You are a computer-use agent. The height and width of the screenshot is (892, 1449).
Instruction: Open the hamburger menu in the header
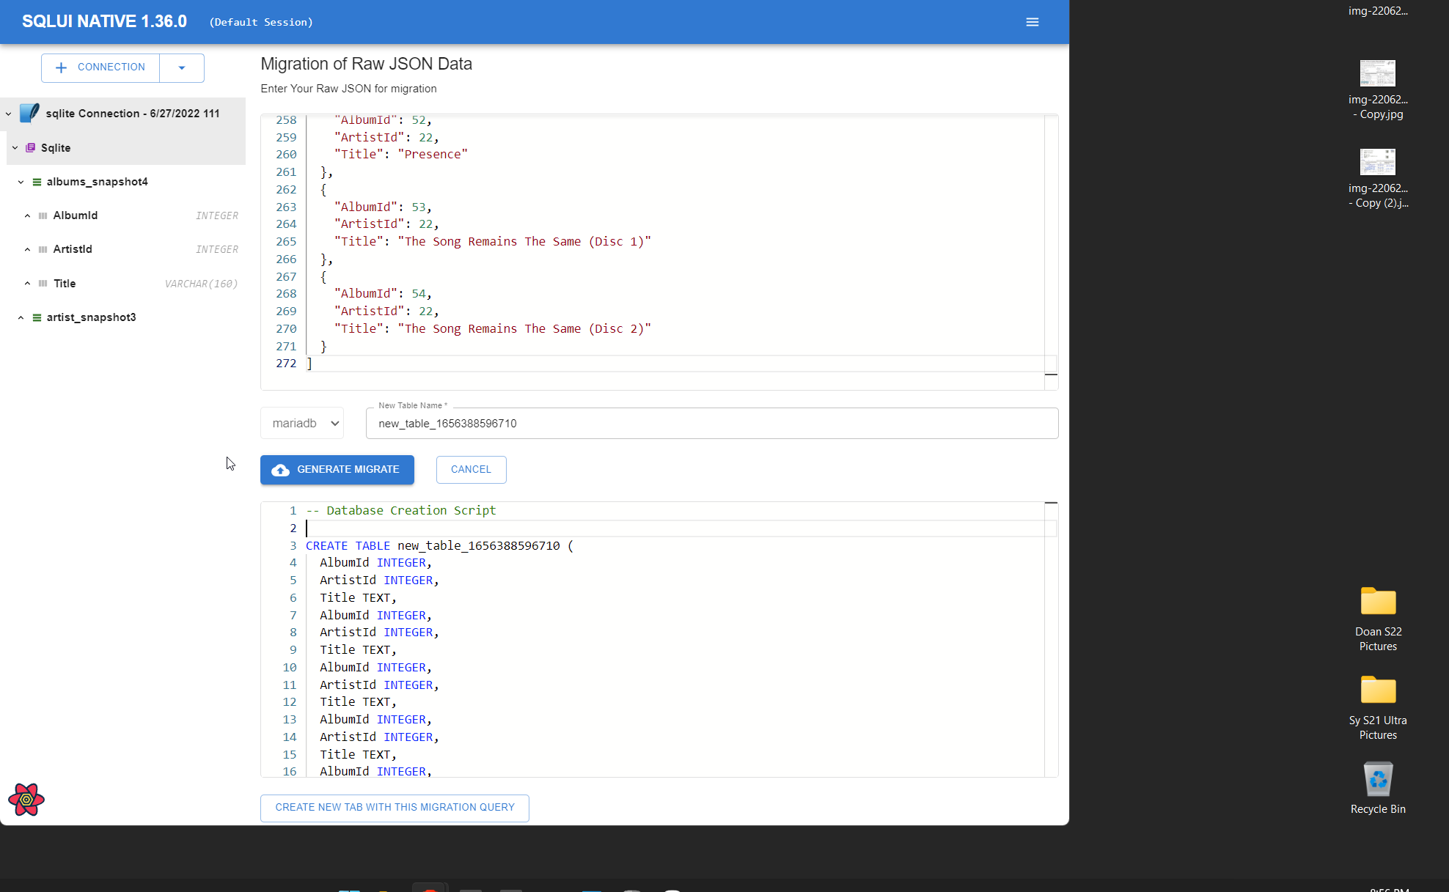coord(1032,22)
